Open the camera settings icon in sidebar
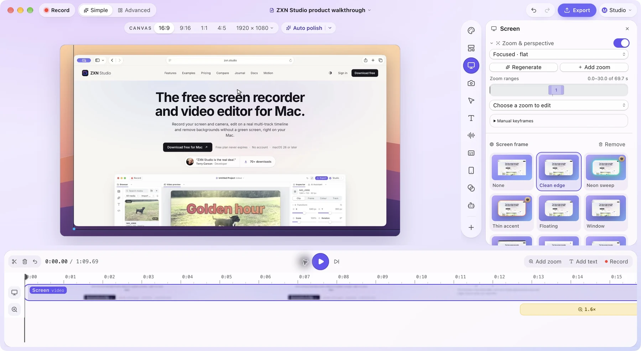Viewport: 641px width, 351px height. tap(471, 83)
